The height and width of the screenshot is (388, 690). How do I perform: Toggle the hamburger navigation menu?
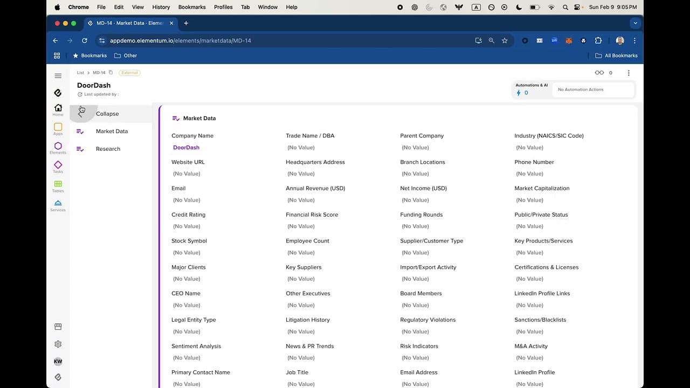point(58,76)
